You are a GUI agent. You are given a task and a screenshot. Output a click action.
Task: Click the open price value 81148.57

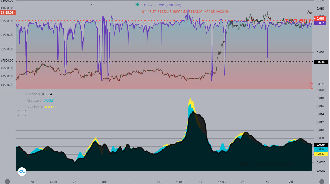coord(149,12)
